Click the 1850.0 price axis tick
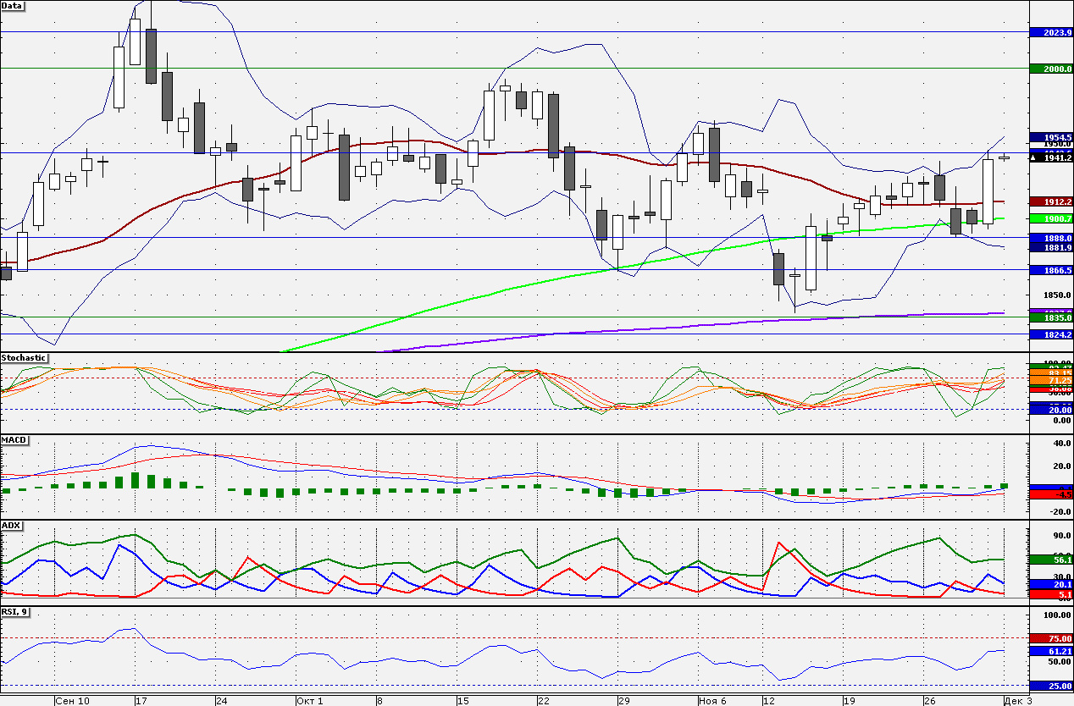Screen dimensions: 1074x706 [1058, 295]
